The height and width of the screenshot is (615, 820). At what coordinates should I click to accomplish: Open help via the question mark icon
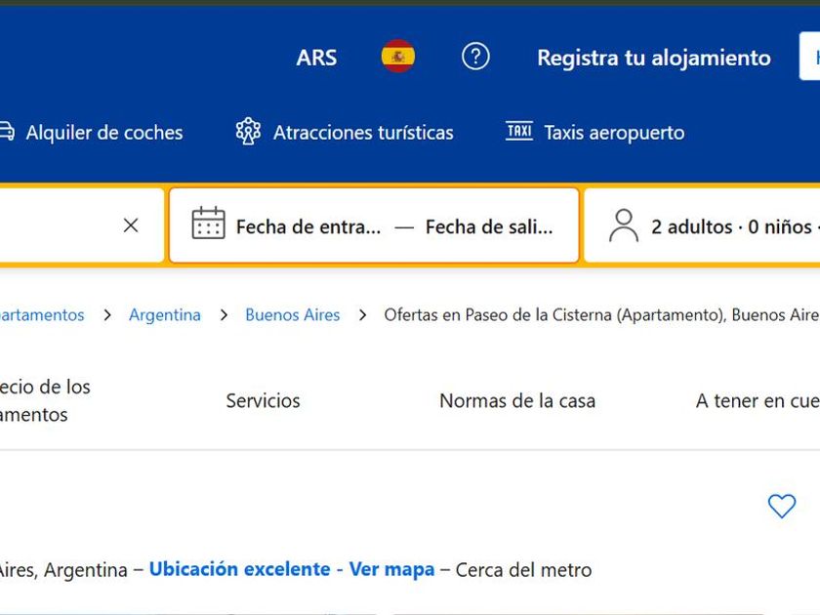[475, 57]
